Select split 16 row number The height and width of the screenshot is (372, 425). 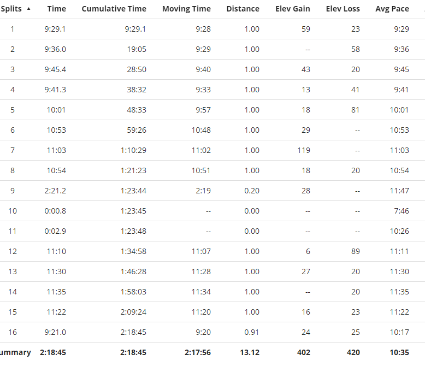(x=13, y=332)
